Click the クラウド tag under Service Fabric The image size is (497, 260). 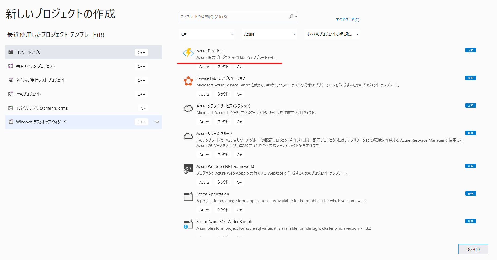point(223,94)
